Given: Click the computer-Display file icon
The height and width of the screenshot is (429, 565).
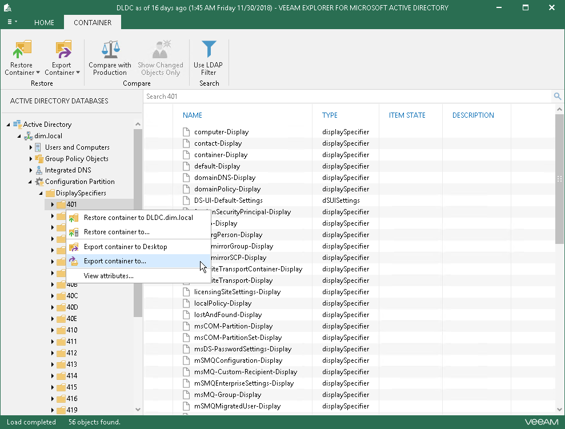Looking at the screenshot, I should point(186,132).
